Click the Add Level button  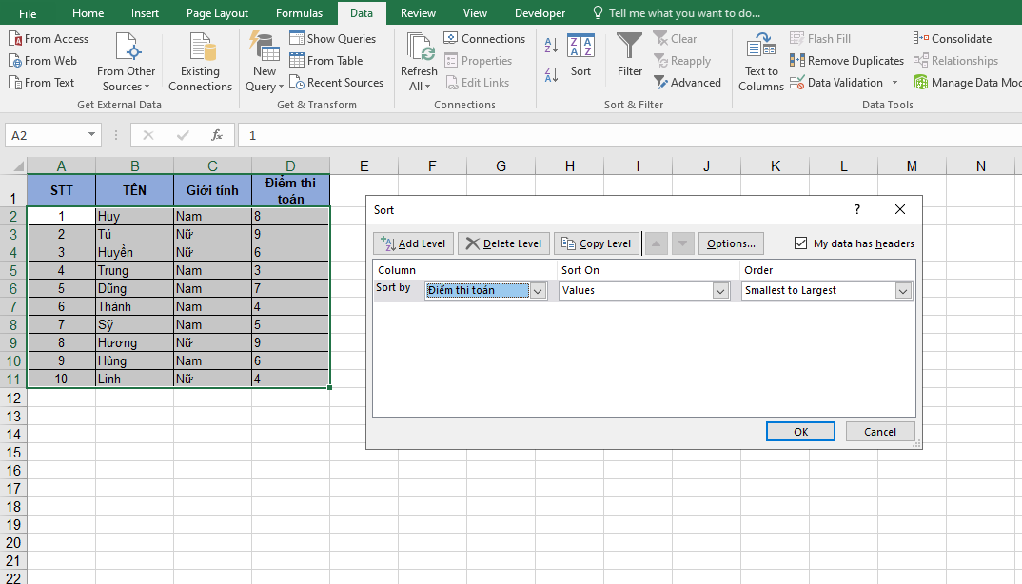pos(413,243)
